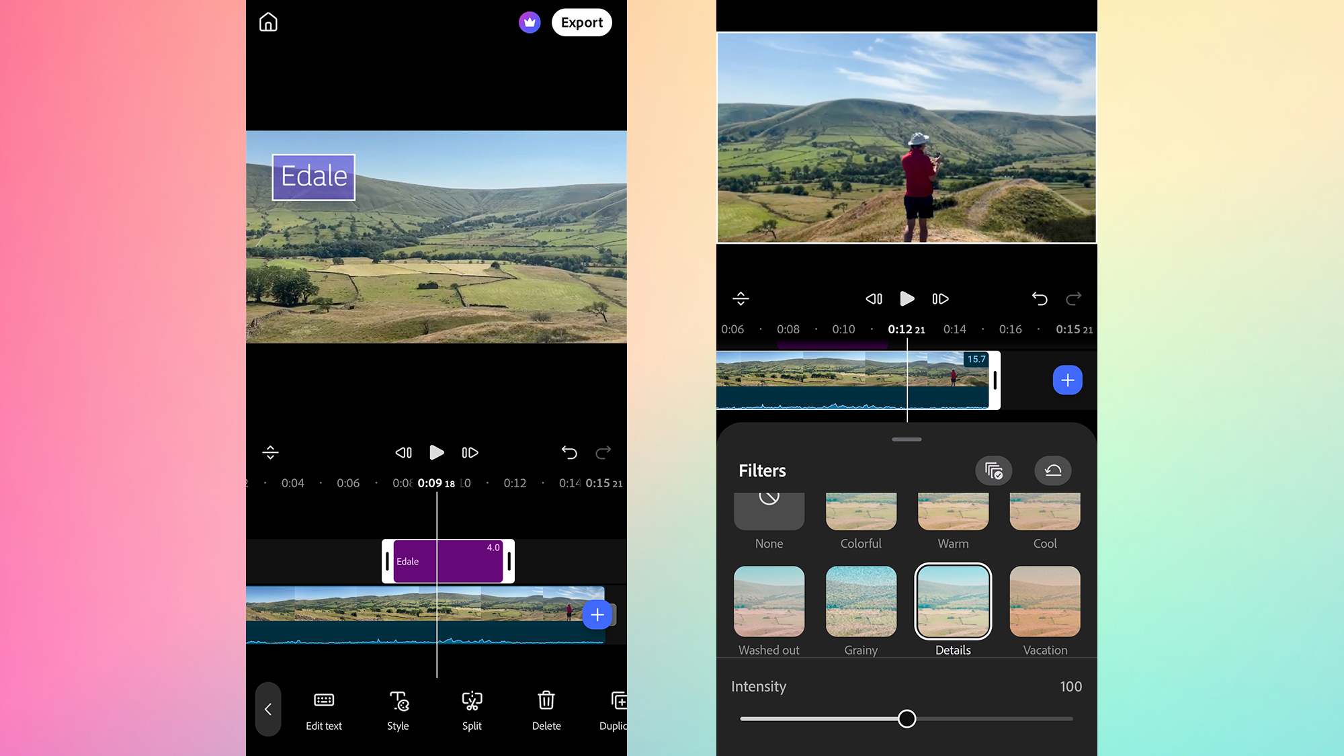Step back one frame in left editor
This screenshot has height=756, width=1344.
tap(404, 452)
